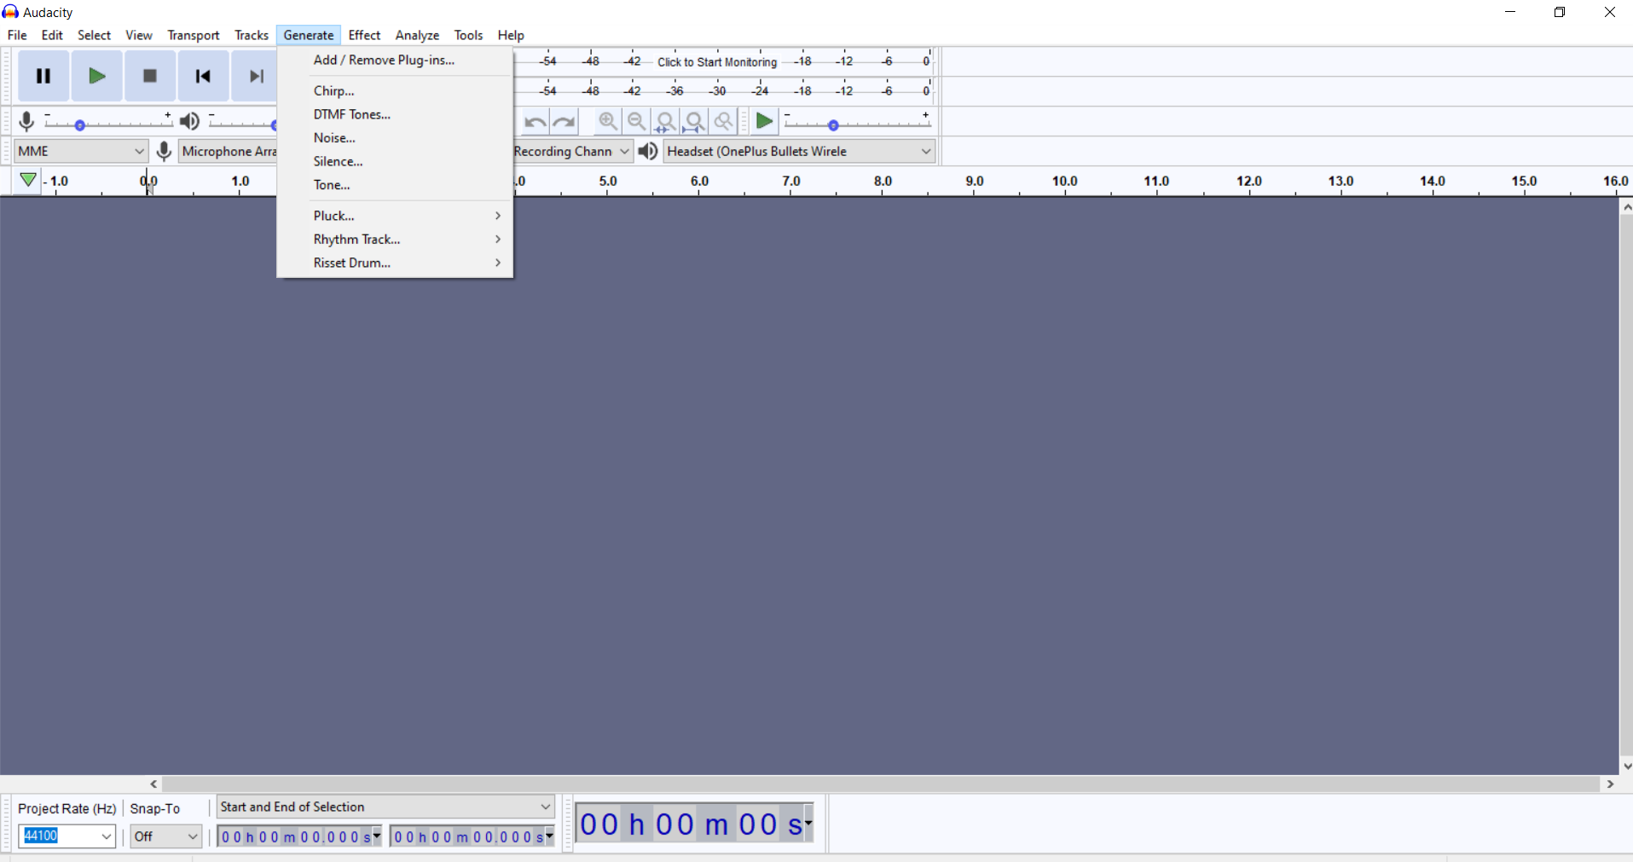Click the selection start time field
This screenshot has width=1633, height=862.
[299, 836]
